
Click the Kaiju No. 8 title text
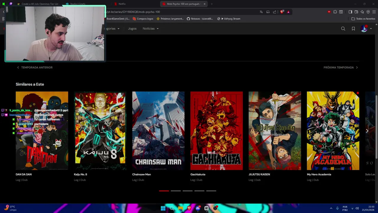pos(80,175)
